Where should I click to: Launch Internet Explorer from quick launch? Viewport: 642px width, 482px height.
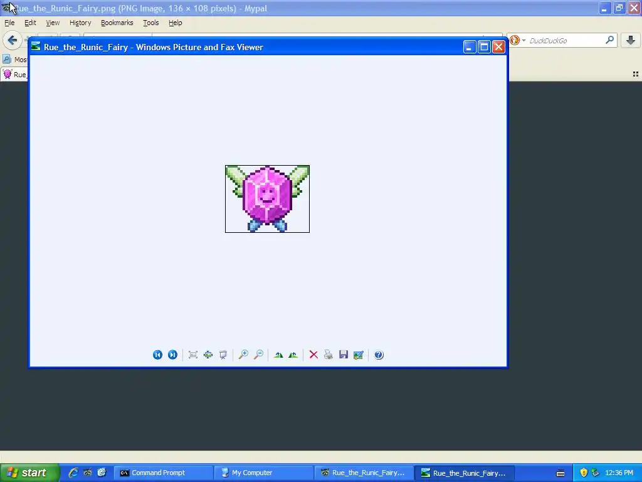pos(73,473)
